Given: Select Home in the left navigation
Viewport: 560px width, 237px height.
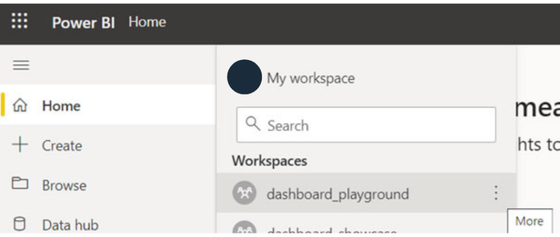Looking at the screenshot, I should point(61,106).
